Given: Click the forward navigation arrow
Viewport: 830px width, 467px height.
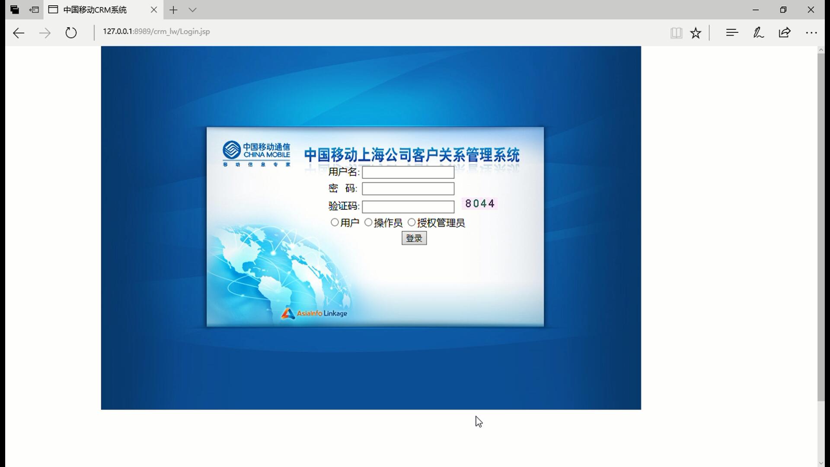Looking at the screenshot, I should [45, 33].
